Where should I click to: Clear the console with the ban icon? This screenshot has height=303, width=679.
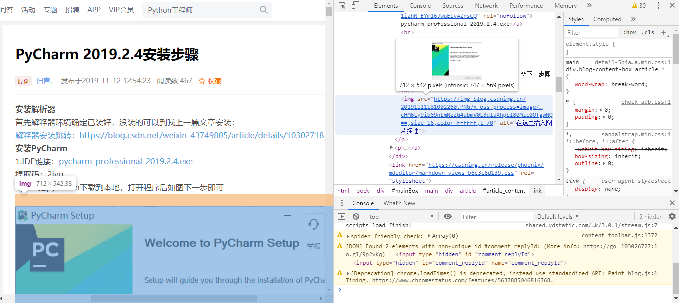click(356, 216)
